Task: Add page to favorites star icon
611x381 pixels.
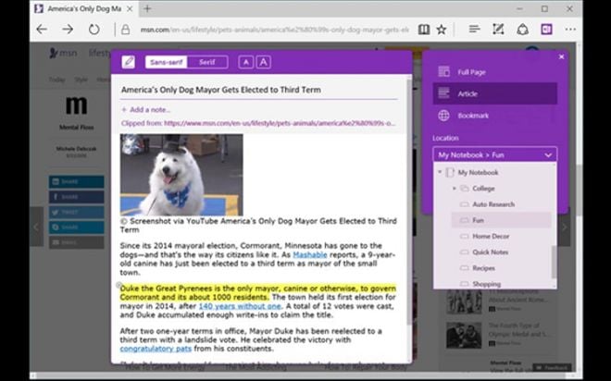Action: [441, 30]
